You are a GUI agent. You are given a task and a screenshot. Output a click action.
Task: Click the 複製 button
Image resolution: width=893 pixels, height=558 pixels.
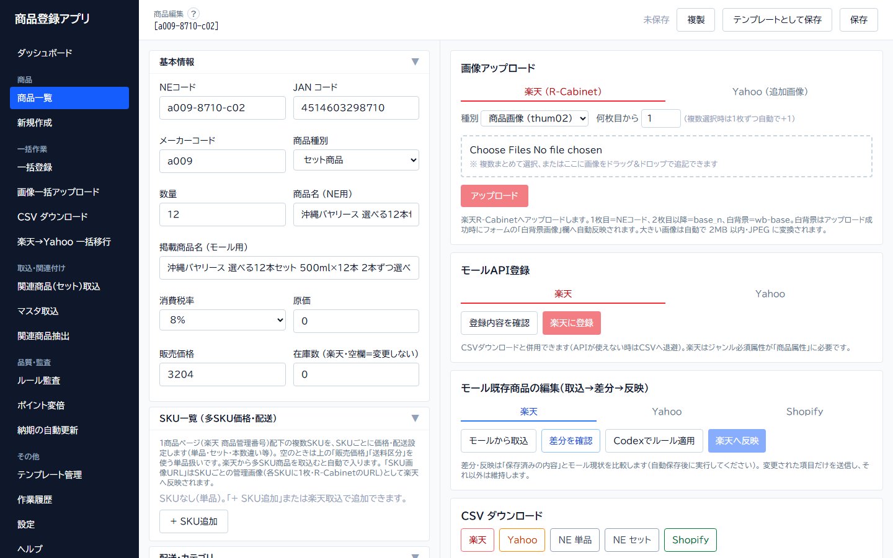click(696, 20)
